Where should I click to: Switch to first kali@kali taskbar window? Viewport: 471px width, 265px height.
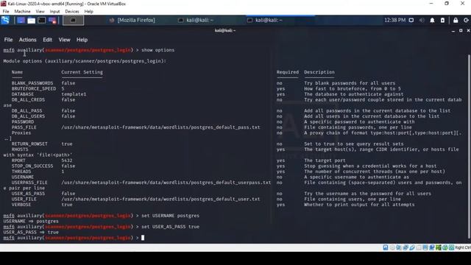click(196, 20)
